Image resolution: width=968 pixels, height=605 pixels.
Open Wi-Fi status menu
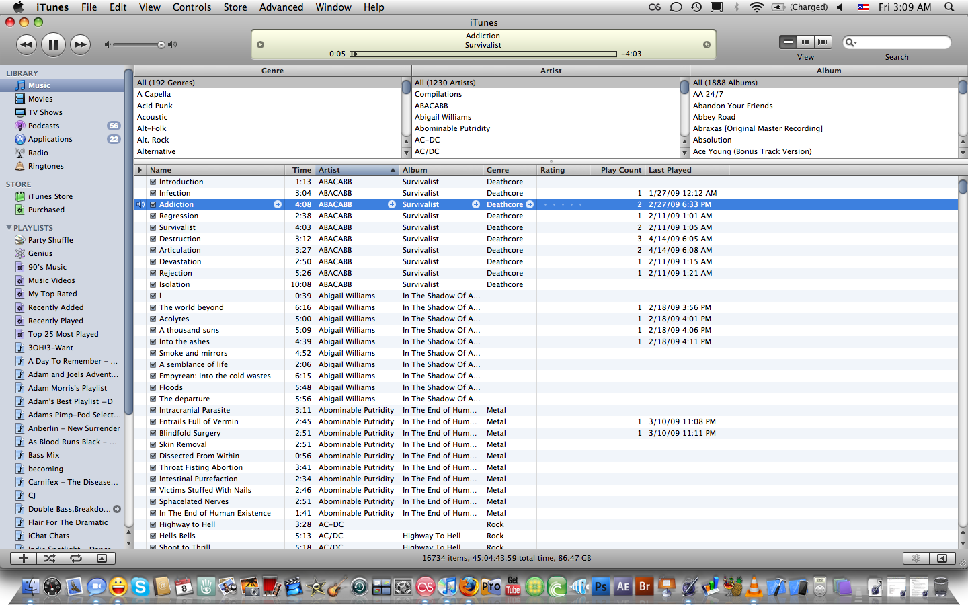click(x=757, y=7)
